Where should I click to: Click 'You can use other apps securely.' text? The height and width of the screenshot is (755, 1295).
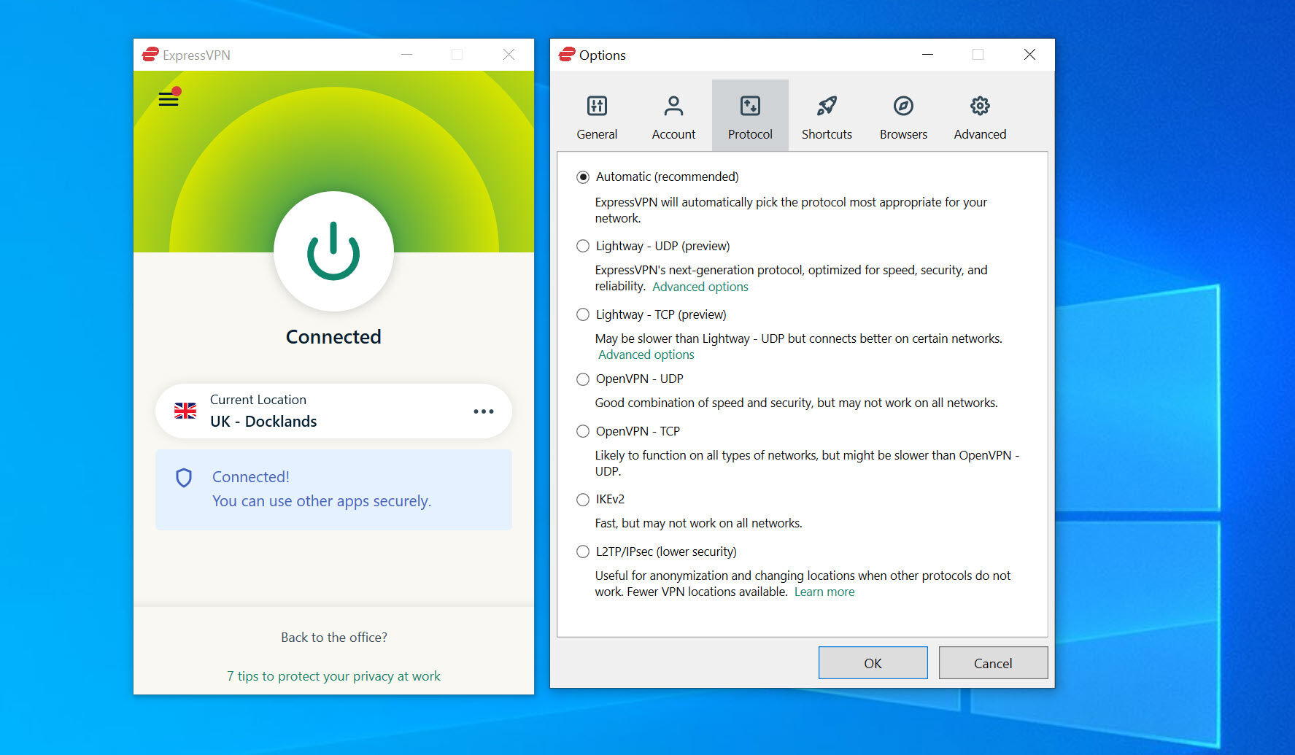pyautogui.click(x=322, y=501)
